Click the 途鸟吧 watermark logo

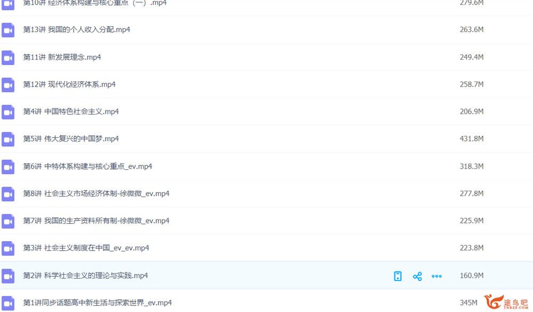505,302
